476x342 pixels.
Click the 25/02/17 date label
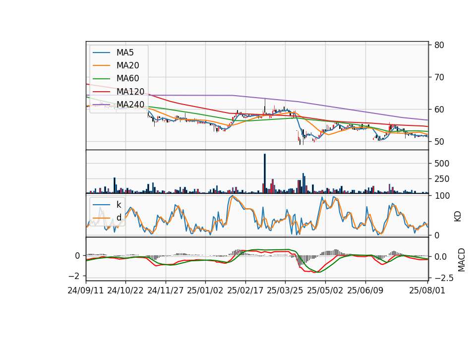(245, 290)
